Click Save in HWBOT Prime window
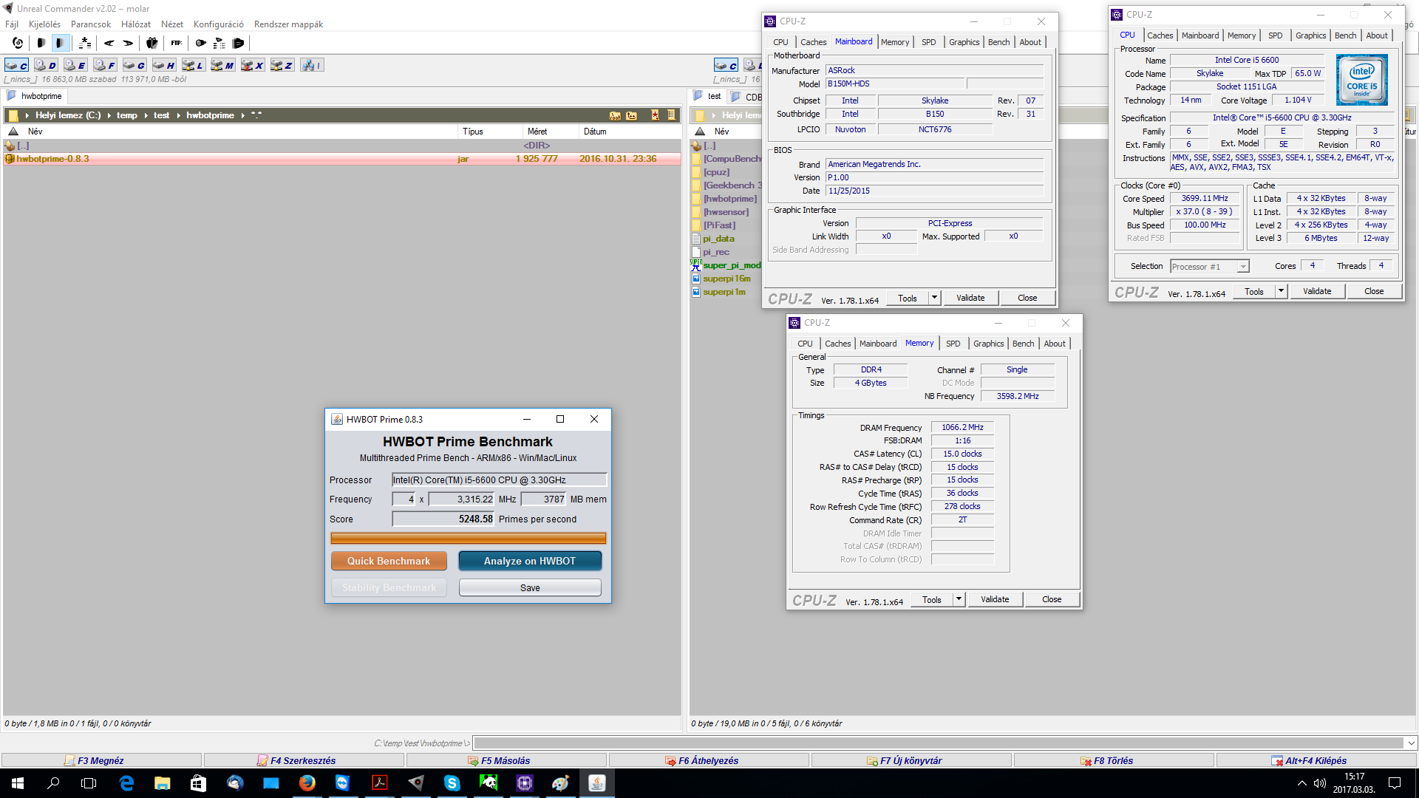The width and height of the screenshot is (1419, 798). [x=530, y=587]
